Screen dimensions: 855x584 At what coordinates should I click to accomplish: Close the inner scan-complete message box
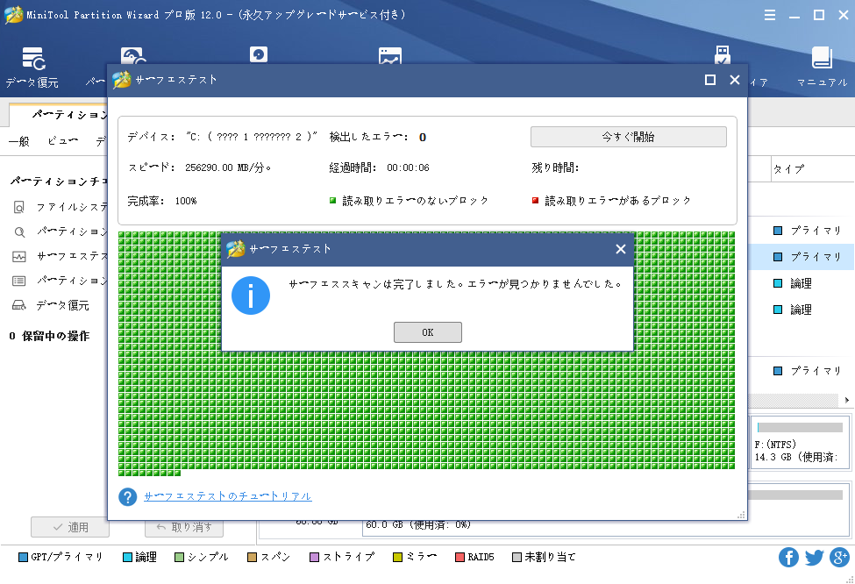[x=621, y=249]
